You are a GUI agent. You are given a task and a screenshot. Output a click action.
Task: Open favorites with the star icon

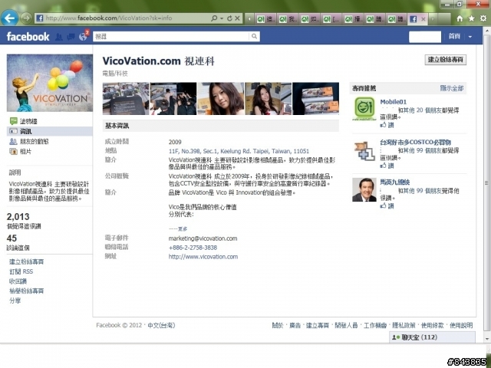tap(472, 18)
